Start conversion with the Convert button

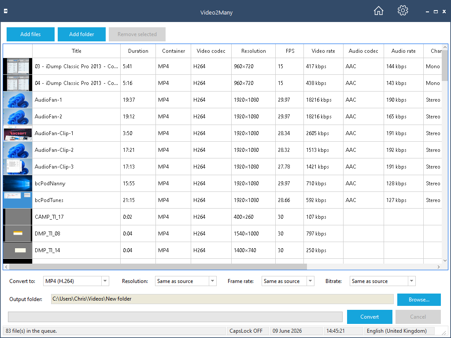370,317
